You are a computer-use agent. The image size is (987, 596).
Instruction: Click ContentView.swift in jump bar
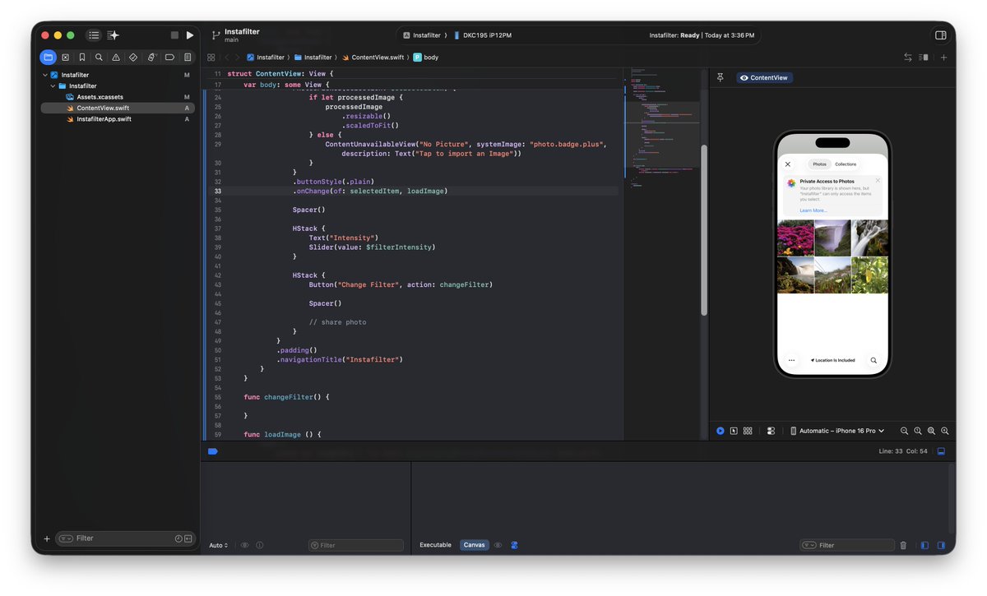(373, 58)
